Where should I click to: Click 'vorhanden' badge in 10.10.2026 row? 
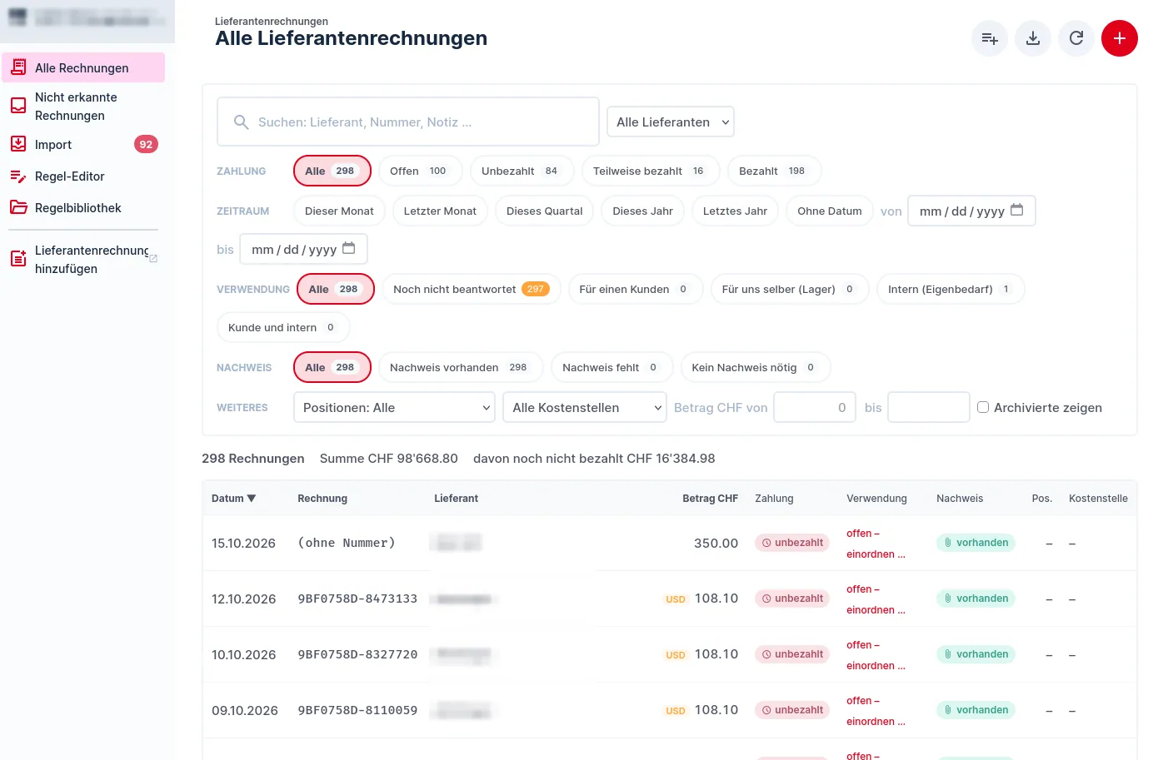coord(976,654)
